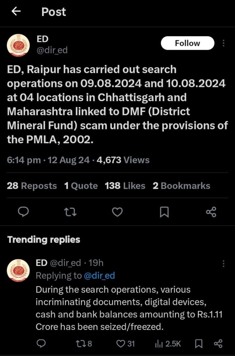Bookmark the reply post
Viewport: 235px width, 356px height.
tap(199, 343)
